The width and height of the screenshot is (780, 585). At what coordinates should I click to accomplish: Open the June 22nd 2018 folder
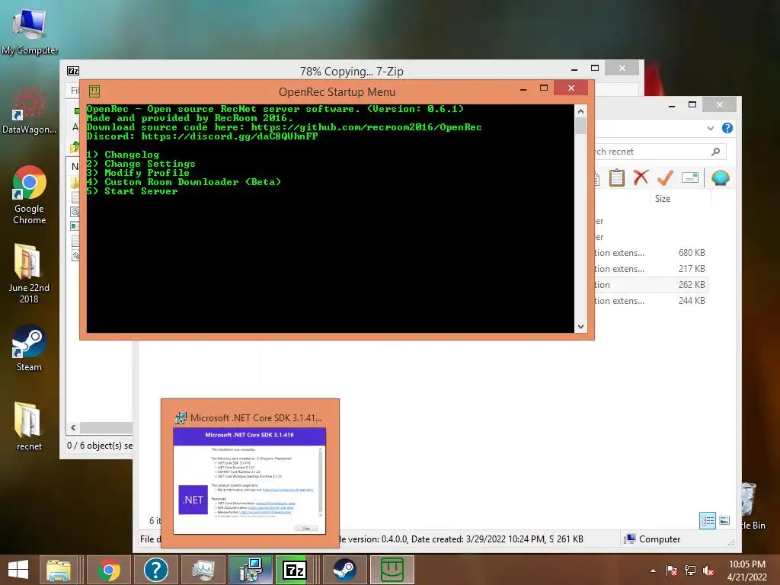[29, 273]
